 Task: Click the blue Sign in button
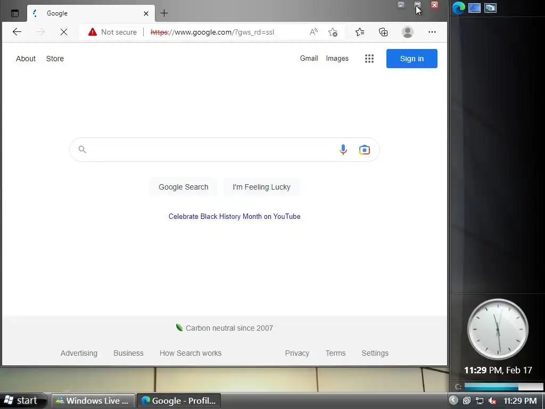tap(412, 59)
